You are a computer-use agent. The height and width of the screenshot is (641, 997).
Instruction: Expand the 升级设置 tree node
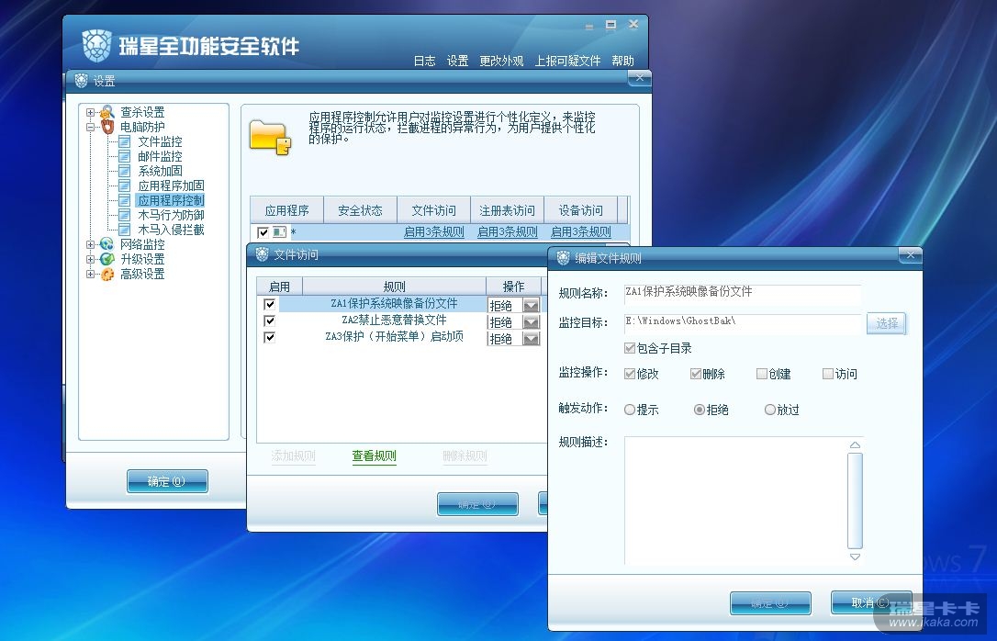point(90,260)
